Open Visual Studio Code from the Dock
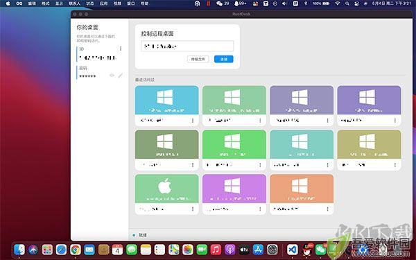The image size is (416, 260). pos(293,250)
